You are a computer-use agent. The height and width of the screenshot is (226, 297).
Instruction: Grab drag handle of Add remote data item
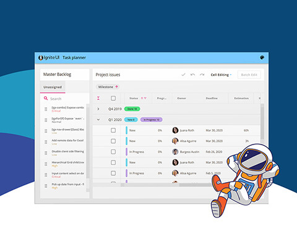pos(46,142)
